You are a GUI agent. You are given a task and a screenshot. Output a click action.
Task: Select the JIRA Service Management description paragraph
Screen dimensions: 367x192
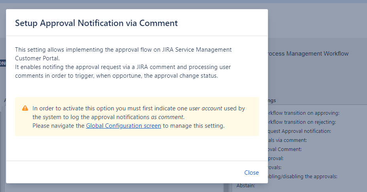123,53
